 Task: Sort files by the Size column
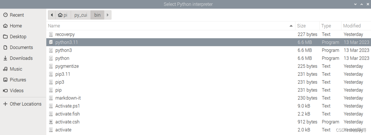click(x=301, y=26)
